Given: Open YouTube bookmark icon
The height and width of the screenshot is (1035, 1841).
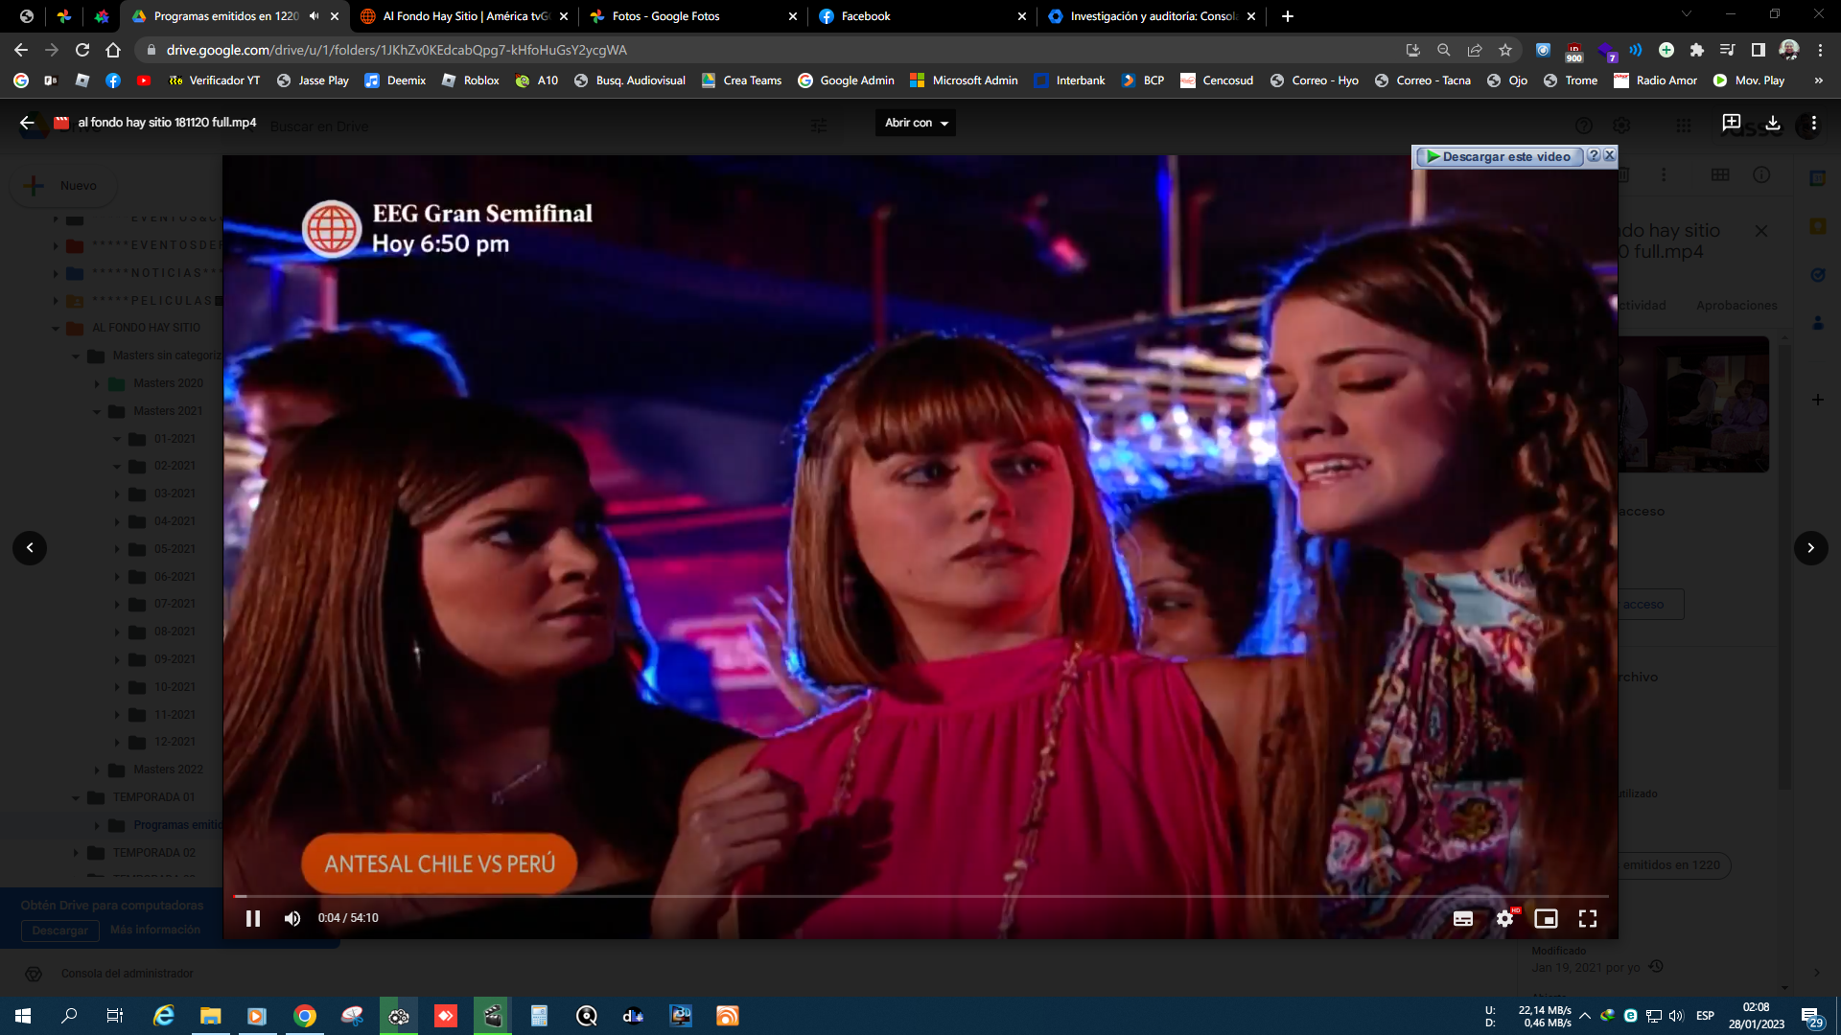Looking at the screenshot, I should point(144,80).
